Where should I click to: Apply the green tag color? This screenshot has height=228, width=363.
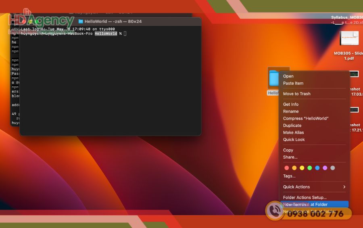click(x=310, y=168)
